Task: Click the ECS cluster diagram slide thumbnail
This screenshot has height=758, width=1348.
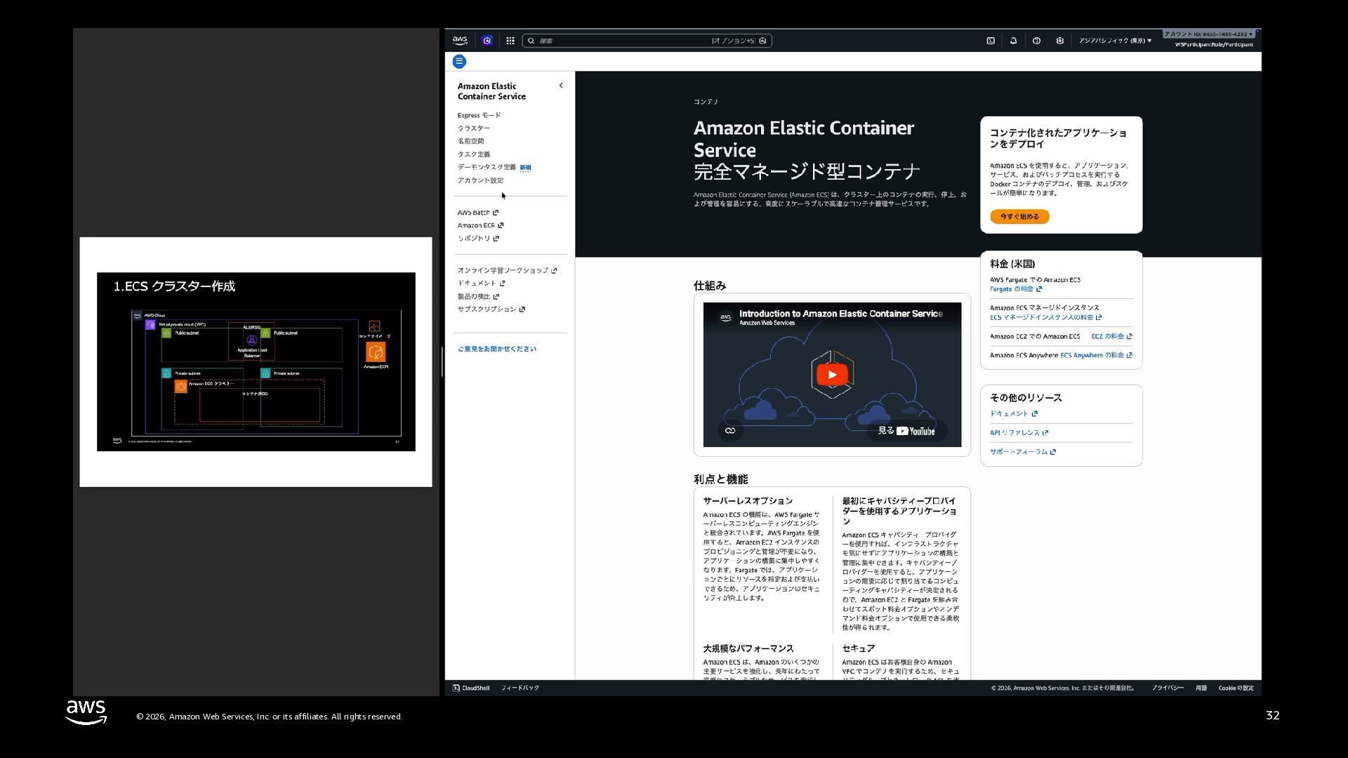Action: (x=256, y=361)
